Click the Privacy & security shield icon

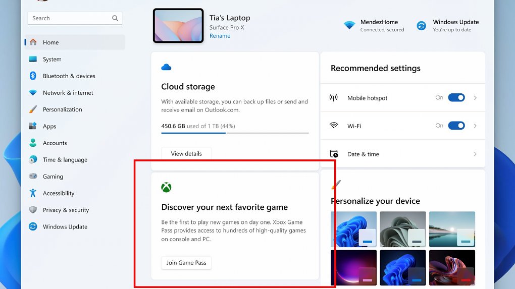click(x=33, y=210)
